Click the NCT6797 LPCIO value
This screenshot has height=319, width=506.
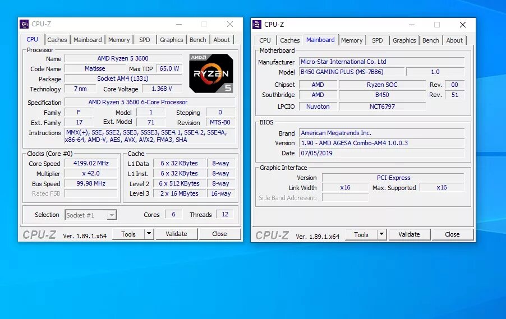coord(382,107)
